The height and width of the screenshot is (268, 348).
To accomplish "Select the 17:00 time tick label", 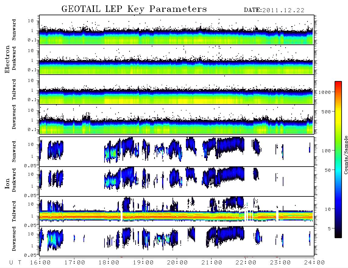I will [x=75, y=263].
